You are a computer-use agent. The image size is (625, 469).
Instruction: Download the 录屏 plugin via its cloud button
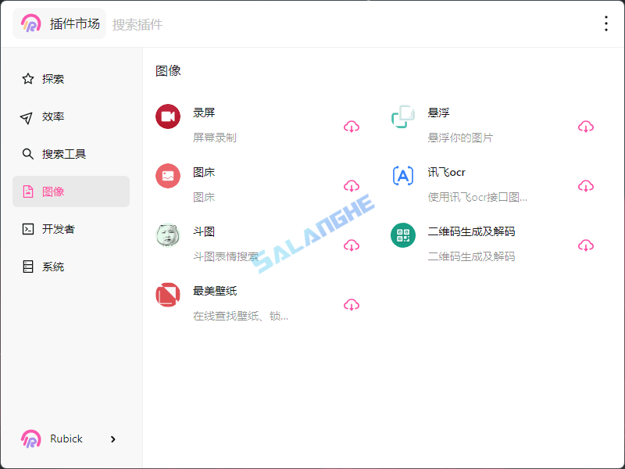[352, 126]
